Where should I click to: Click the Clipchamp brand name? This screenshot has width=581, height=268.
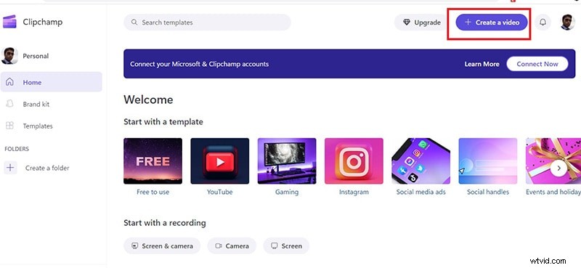point(43,22)
